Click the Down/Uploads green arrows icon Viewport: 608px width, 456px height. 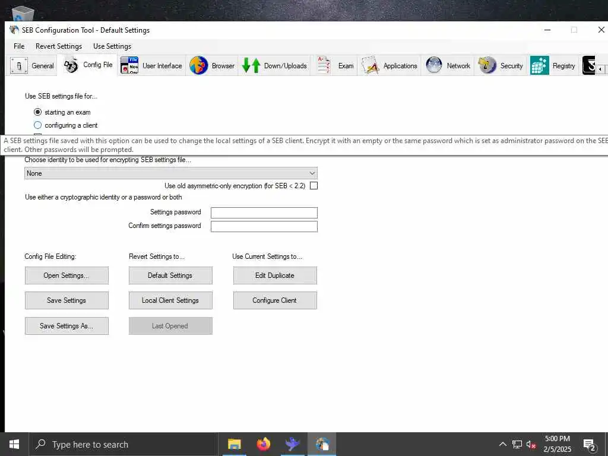pos(251,65)
